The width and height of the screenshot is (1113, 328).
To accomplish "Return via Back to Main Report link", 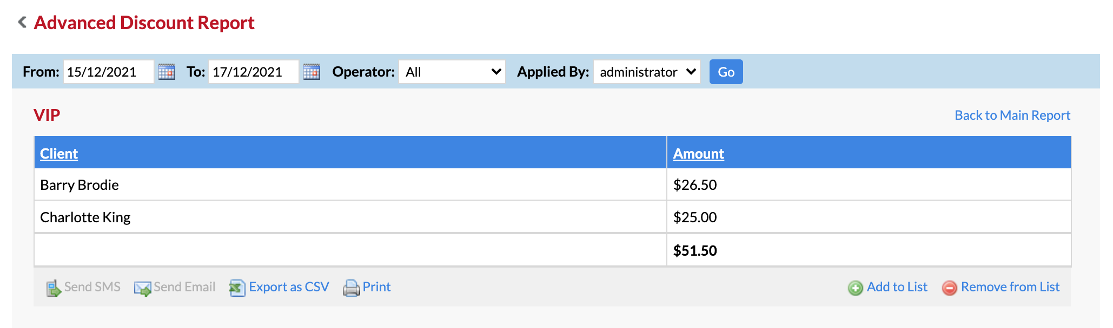I will (1012, 115).
